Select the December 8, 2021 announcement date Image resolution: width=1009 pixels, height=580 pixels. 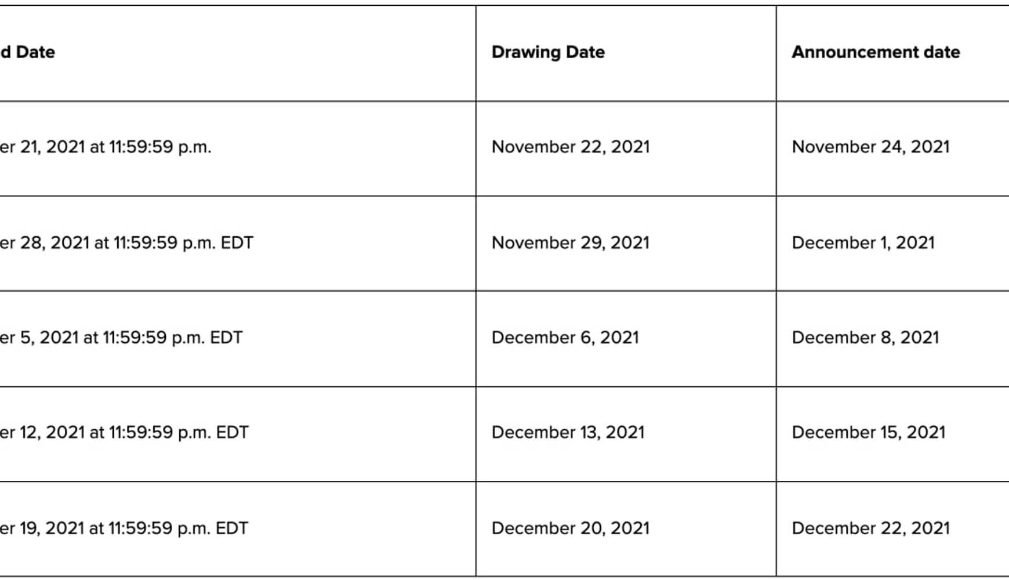tap(865, 338)
